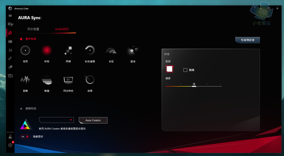This screenshot has width=284, height=156.
Task: Click the 速度 speed slider handle
Action: [x=194, y=86]
